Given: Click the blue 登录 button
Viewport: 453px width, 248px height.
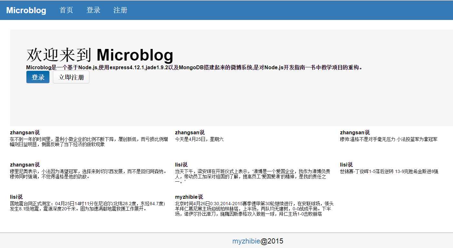Looking at the screenshot, I should (x=38, y=77).
